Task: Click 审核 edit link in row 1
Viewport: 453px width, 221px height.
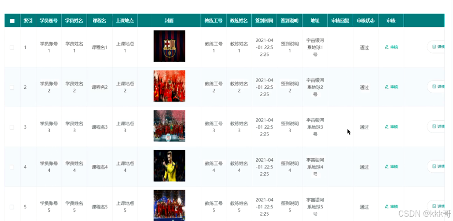Action: pyautogui.click(x=392, y=47)
